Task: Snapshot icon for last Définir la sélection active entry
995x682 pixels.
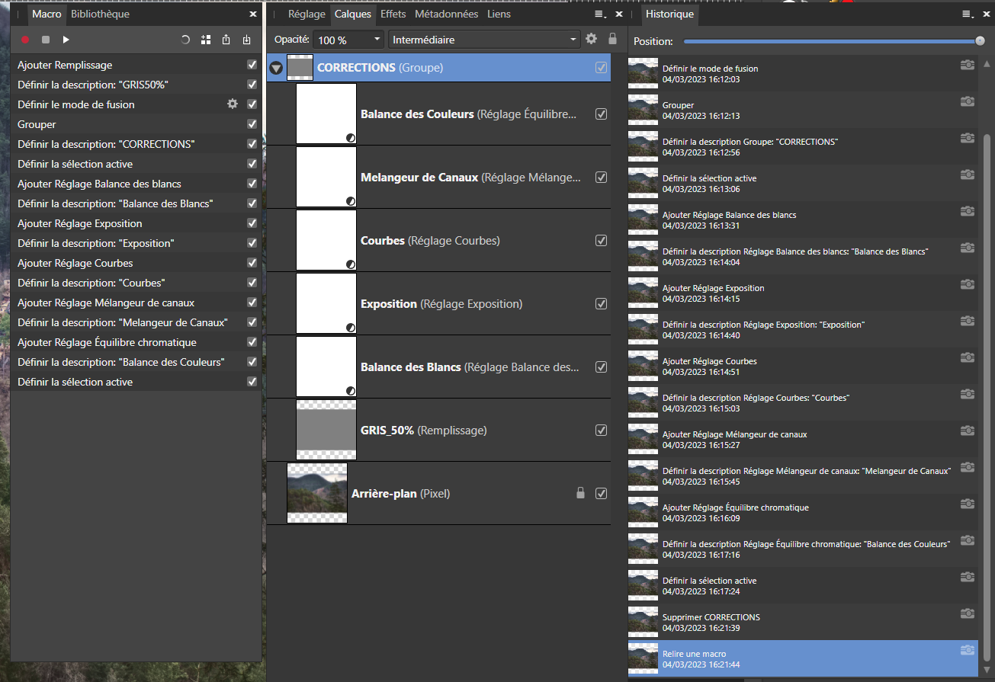Action: 968,577
